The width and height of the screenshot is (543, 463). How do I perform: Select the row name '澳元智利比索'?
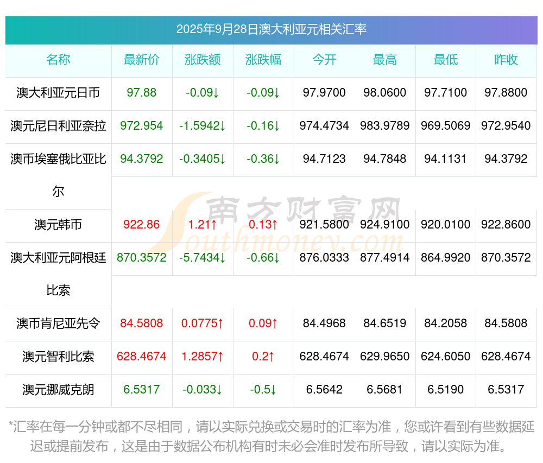click(x=58, y=357)
